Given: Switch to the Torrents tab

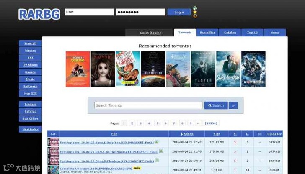Looking at the screenshot, I should [x=185, y=33].
